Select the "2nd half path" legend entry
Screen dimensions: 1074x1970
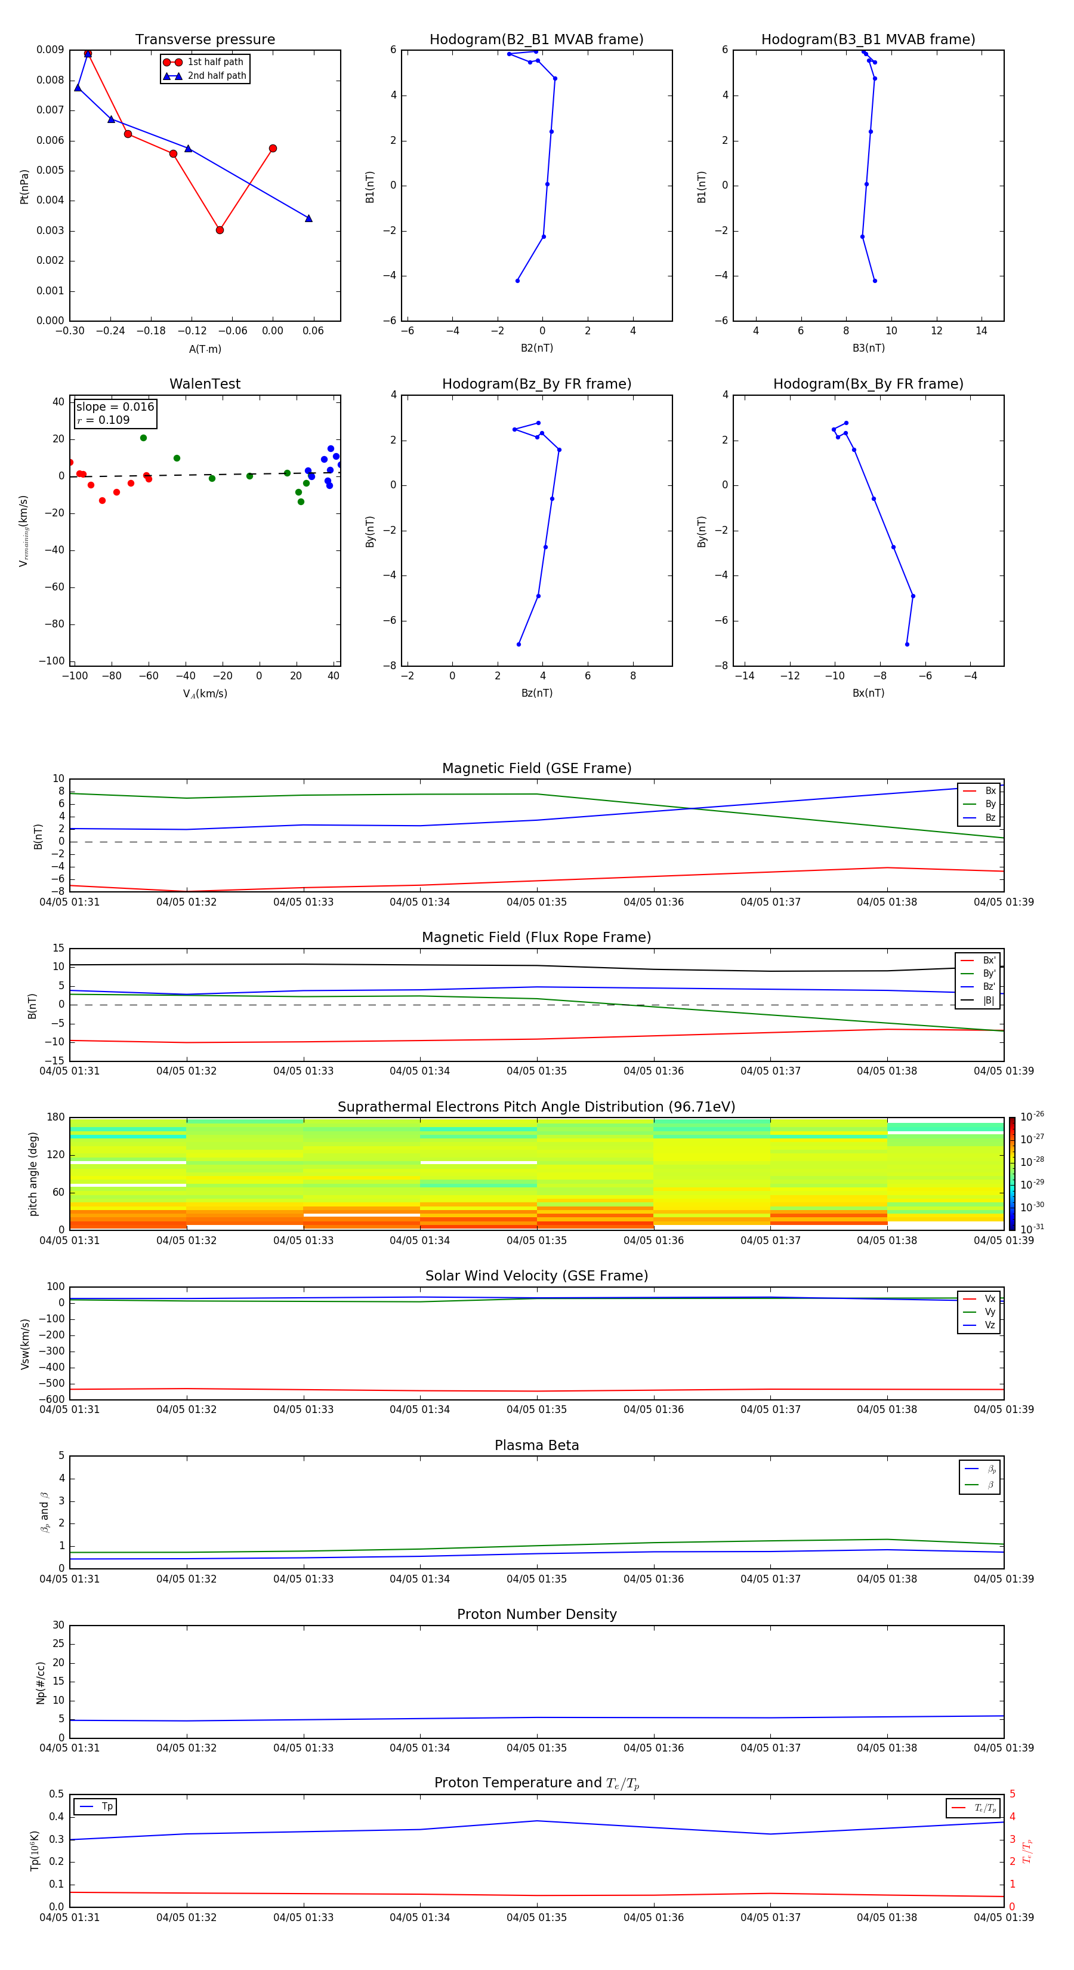(x=204, y=76)
